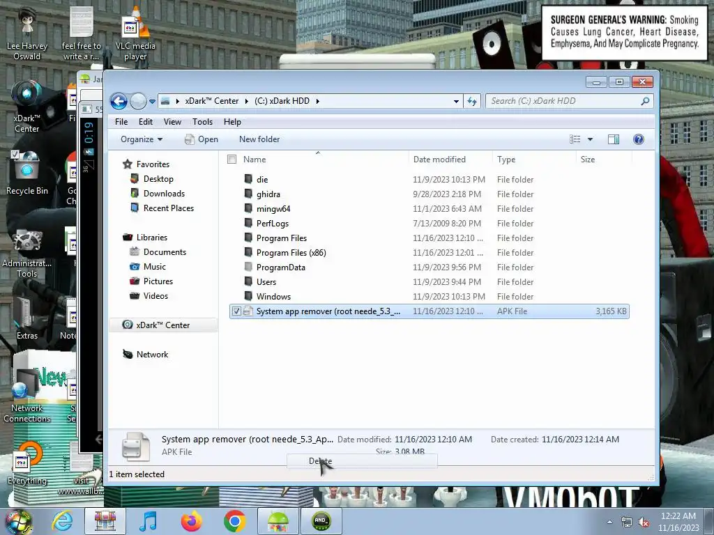Open the address bar history dropdown
Image resolution: width=714 pixels, height=535 pixels.
[456, 102]
